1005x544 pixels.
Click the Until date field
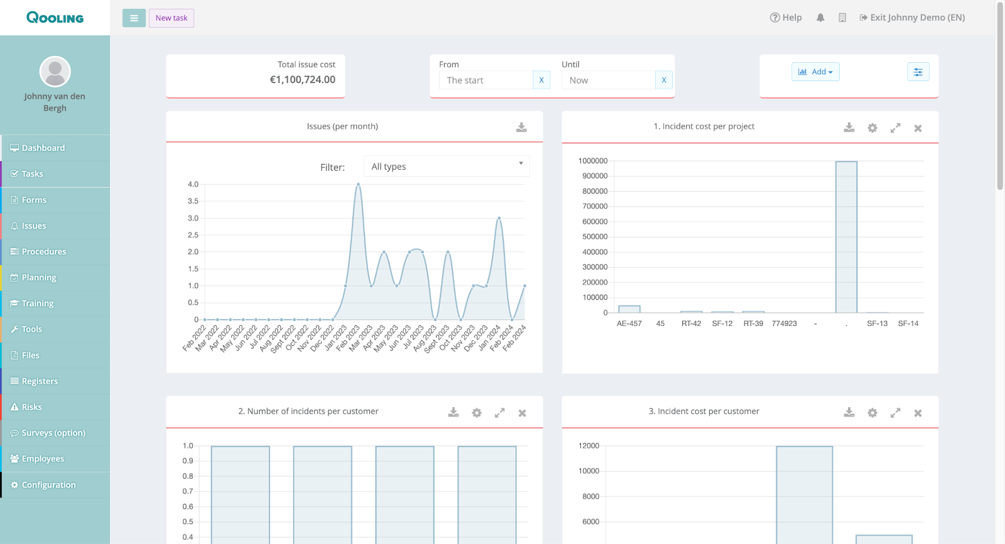608,80
